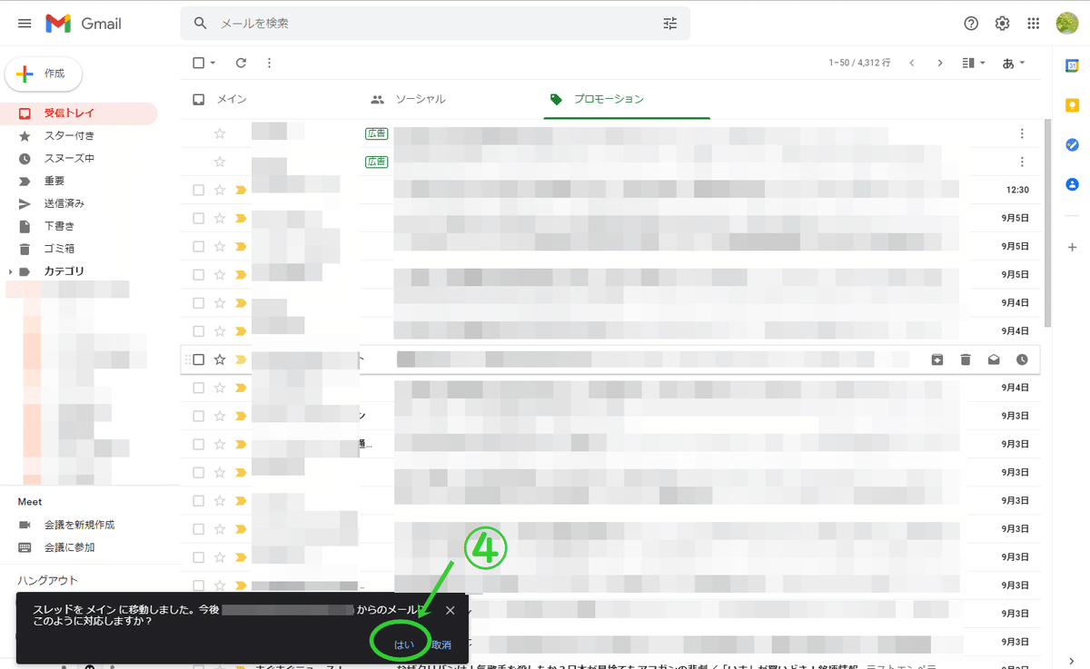Viewport: 1090px width, 669px height.
Task: Tick the checkbox of the highlighted row
Action: click(x=199, y=359)
